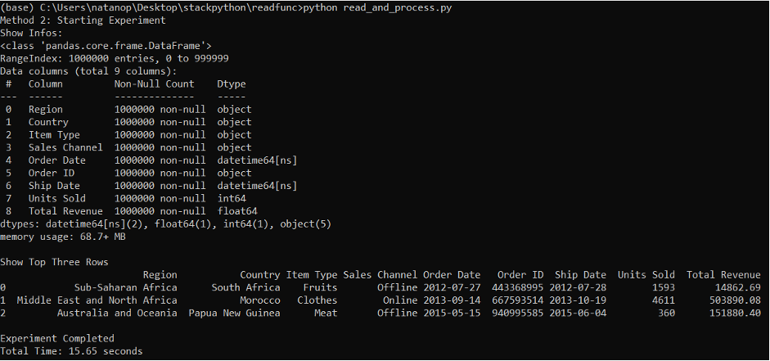Click 'Units Sold' in the info list
770x361 pixels.
pos(57,198)
